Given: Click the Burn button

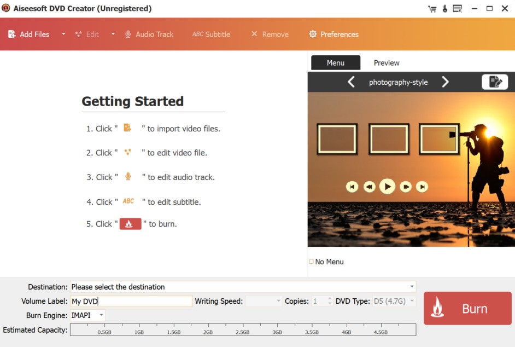Looking at the screenshot, I should coord(467,308).
